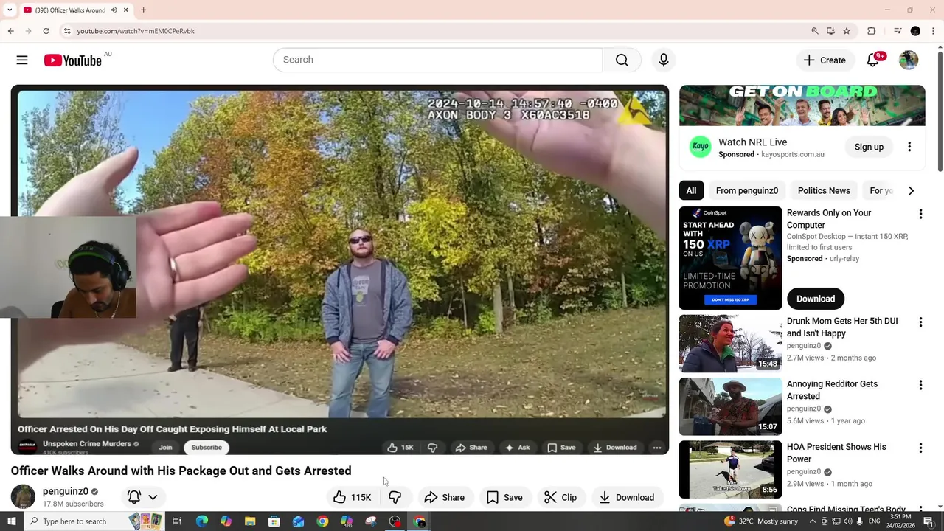This screenshot has height=531, width=944.
Task: Toggle the subscription notification bell
Action: click(x=134, y=497)
